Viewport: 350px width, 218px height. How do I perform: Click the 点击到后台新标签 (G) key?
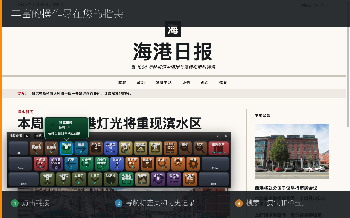click(102, 164)
